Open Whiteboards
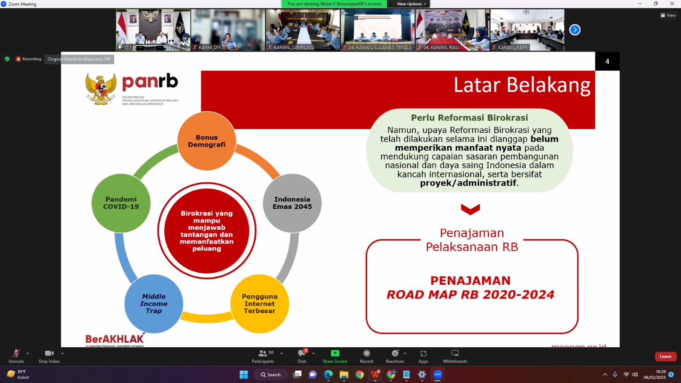Viewport: 681px width, 383px height. [x=455, y=356]
